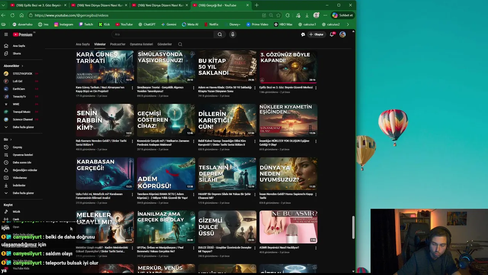Image resolution: width=488 pixels, height=275 pixels.
Task: Open the Sohbet et Copilot button
Action: click(342, 15)
